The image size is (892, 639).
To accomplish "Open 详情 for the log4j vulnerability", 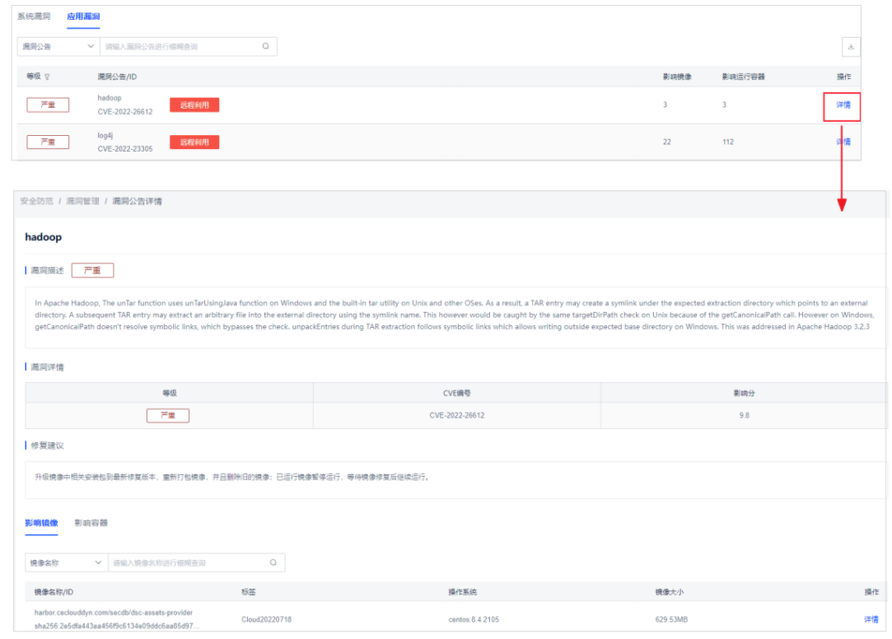I will (x=843, y=142).
